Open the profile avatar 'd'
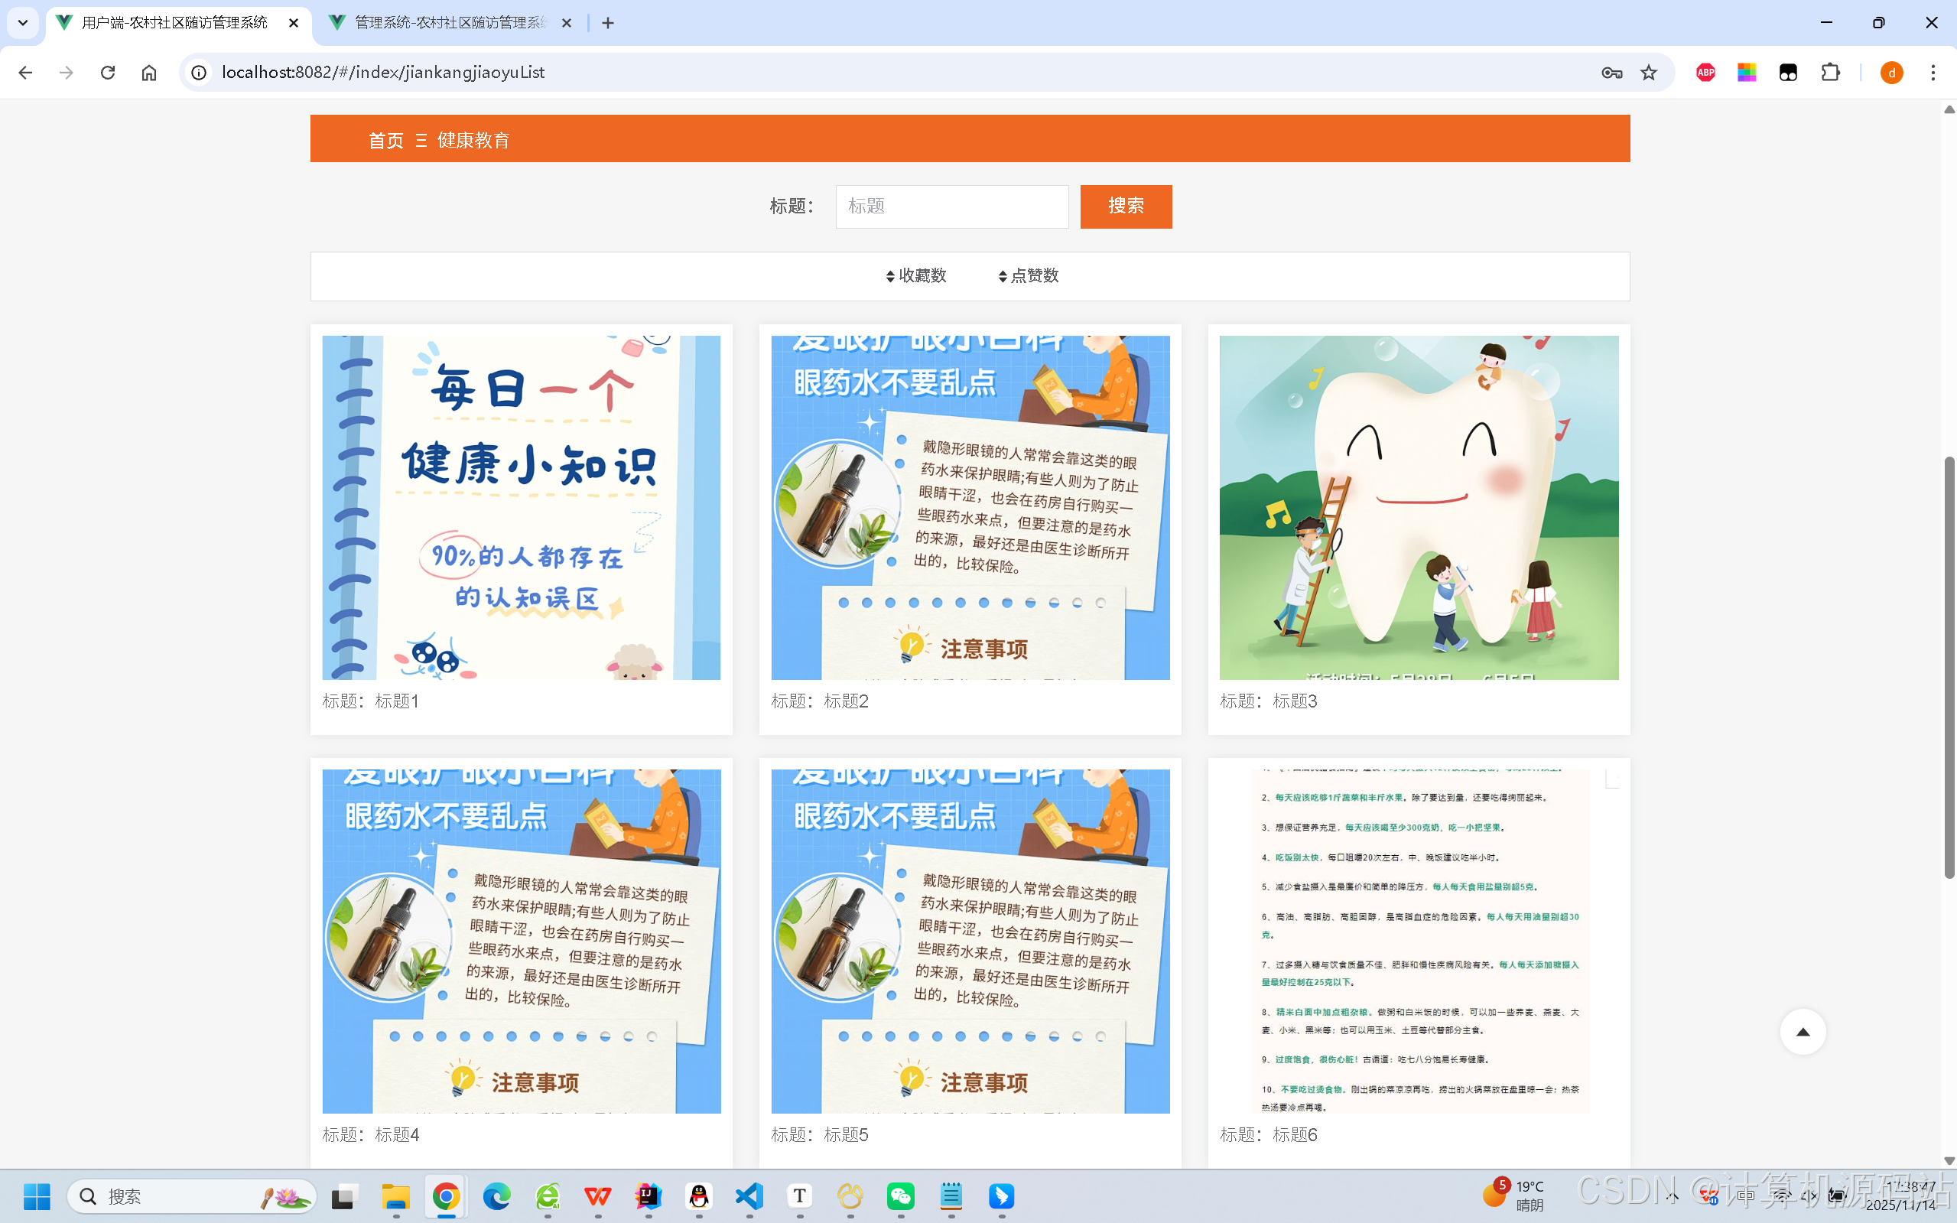 [1891, 73]
